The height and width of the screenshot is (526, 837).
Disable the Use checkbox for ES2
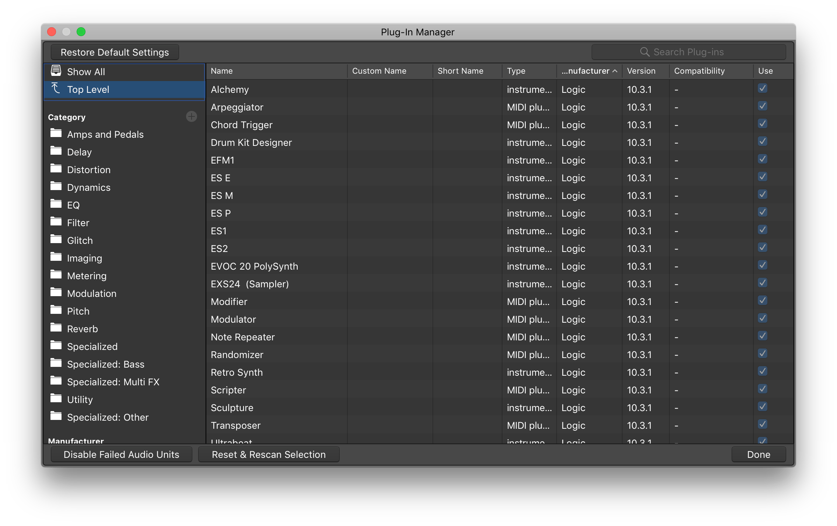(763, 247)
